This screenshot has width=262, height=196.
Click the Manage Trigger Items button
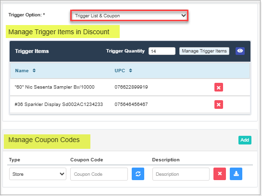(204, 51)
